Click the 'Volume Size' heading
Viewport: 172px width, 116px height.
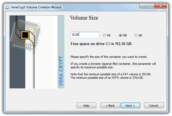click(84, 18)
